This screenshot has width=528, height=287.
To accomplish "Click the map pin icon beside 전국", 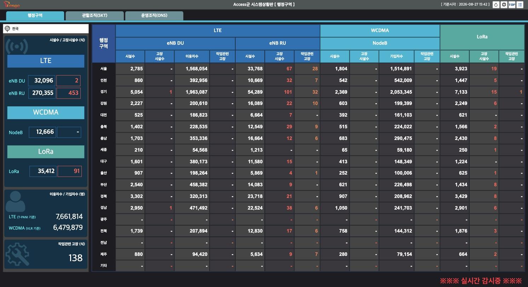I will click(7, 29).
